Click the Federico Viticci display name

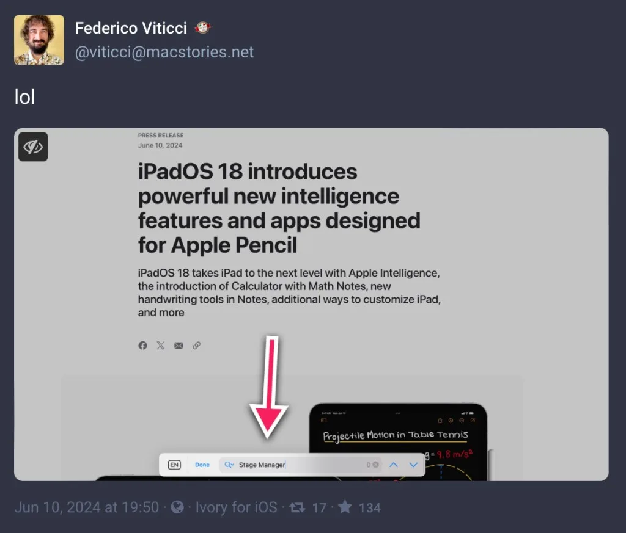pyautogui.click(x=131, y=28)
